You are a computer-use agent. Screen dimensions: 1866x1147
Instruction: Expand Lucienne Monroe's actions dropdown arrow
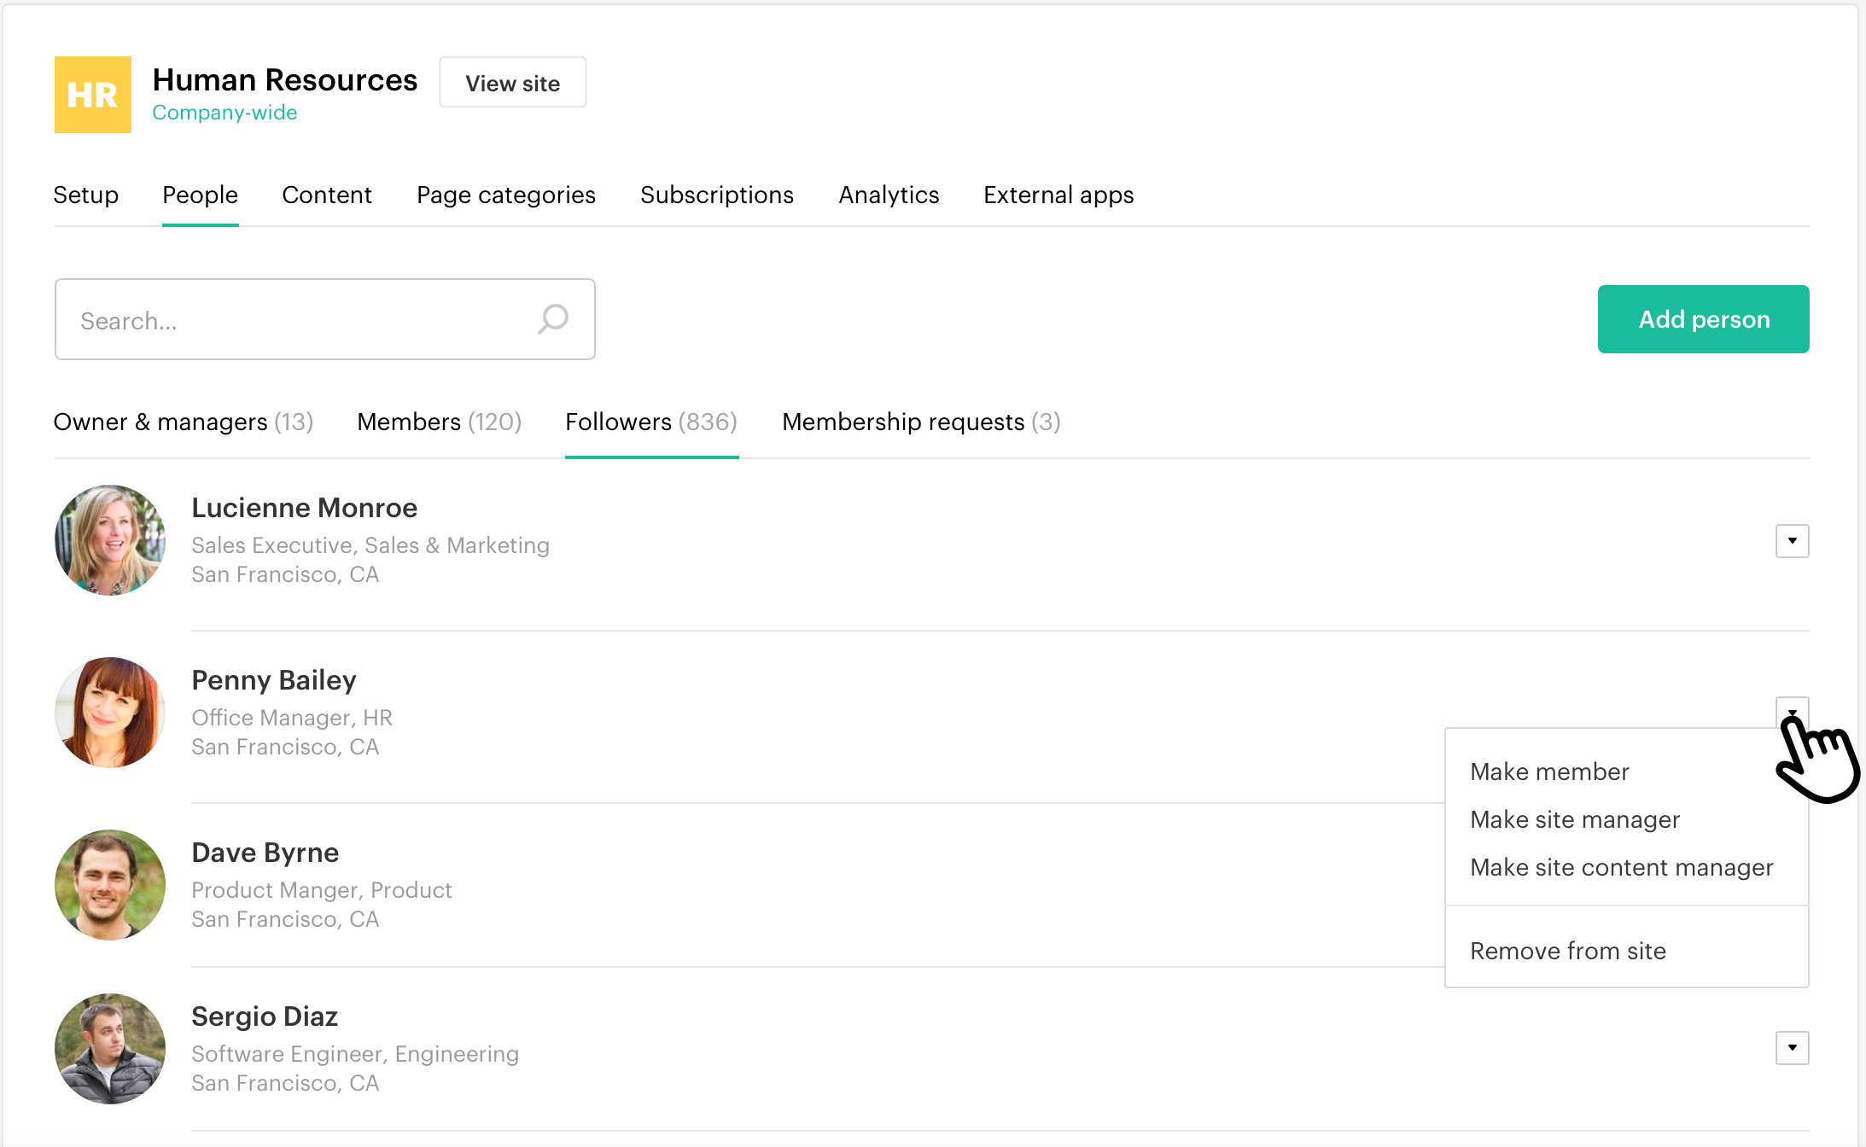1792,541
